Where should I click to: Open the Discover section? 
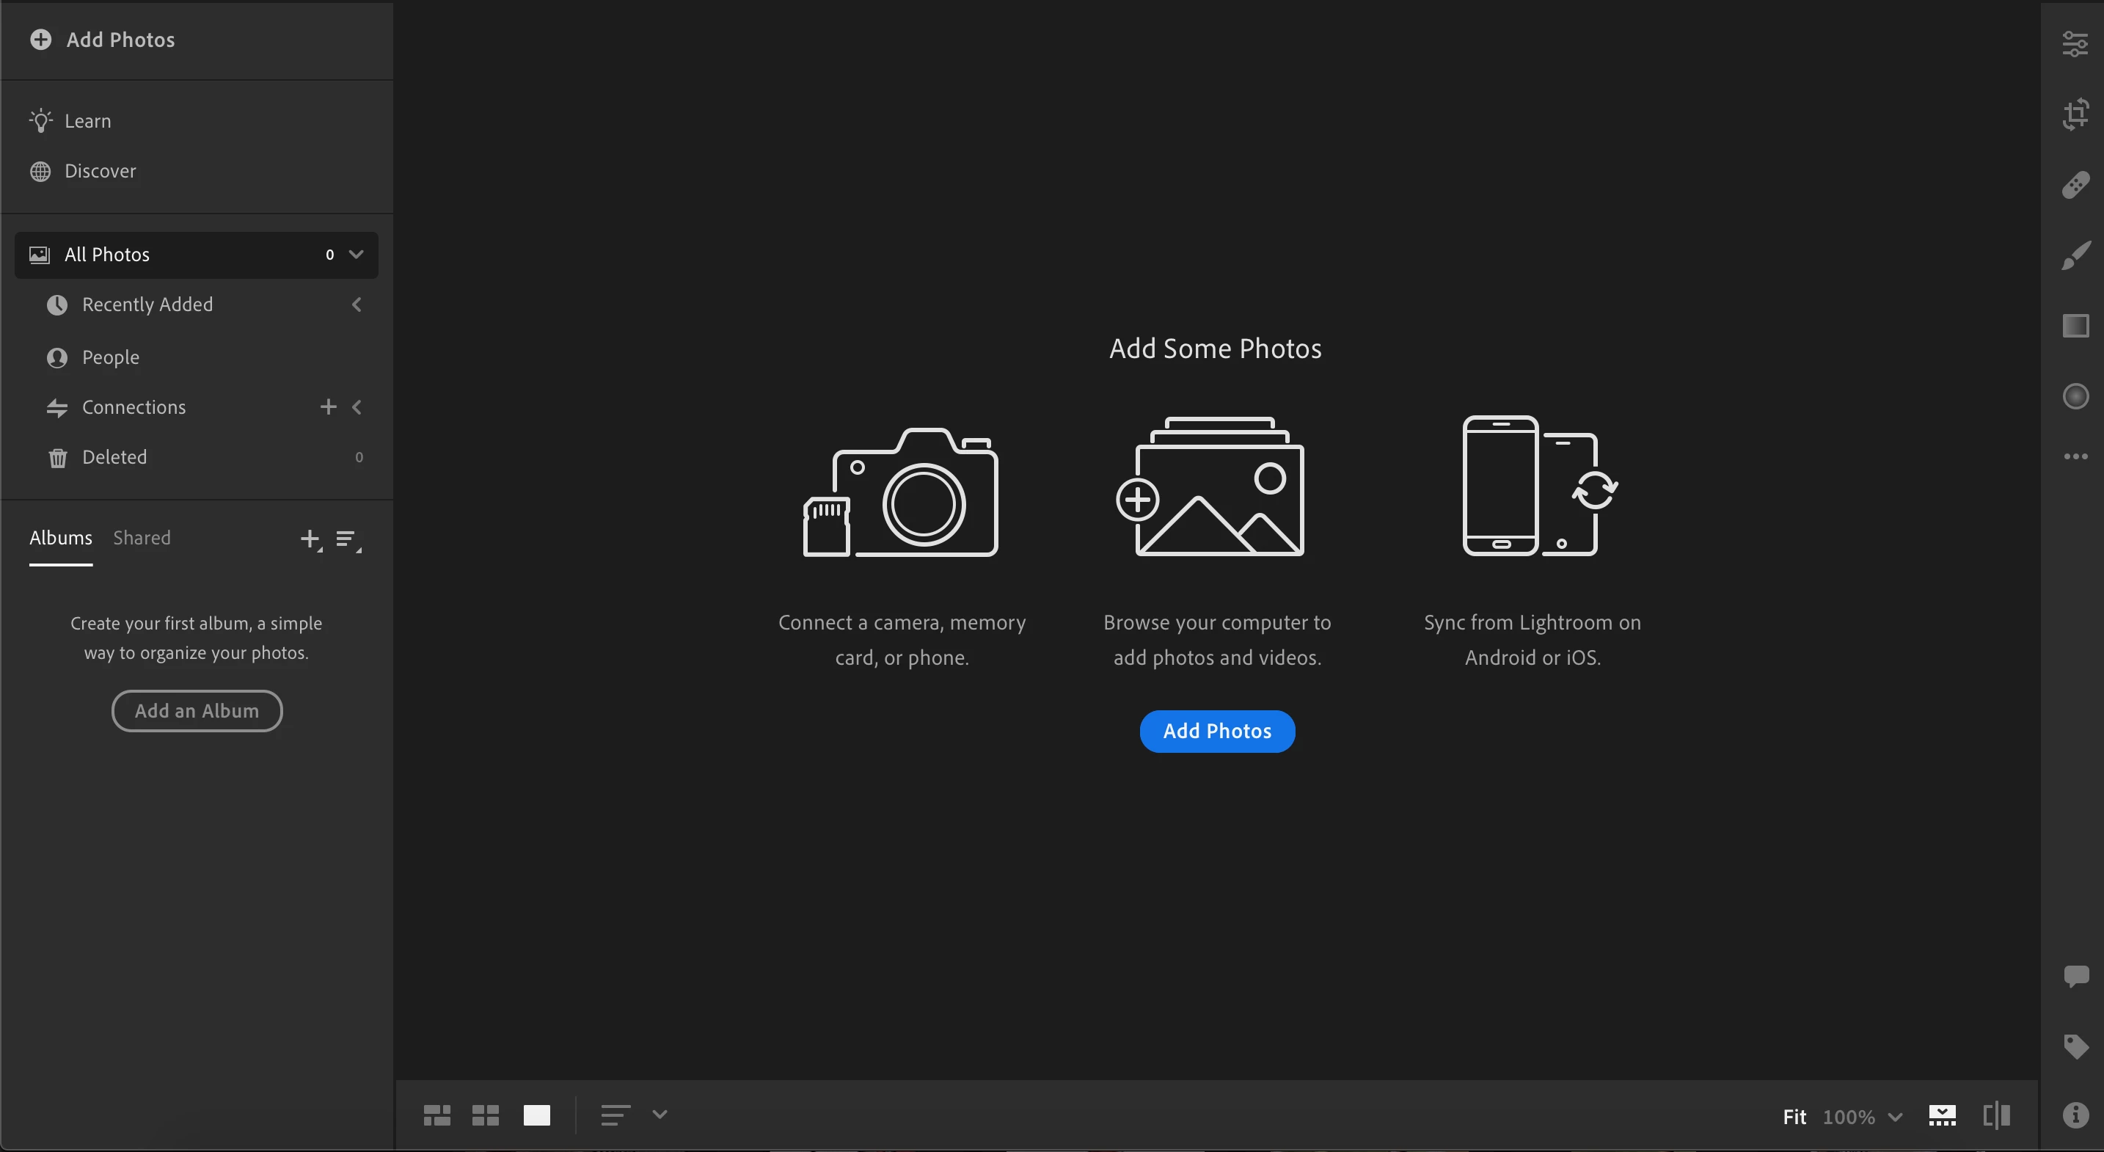coord(100,171)
